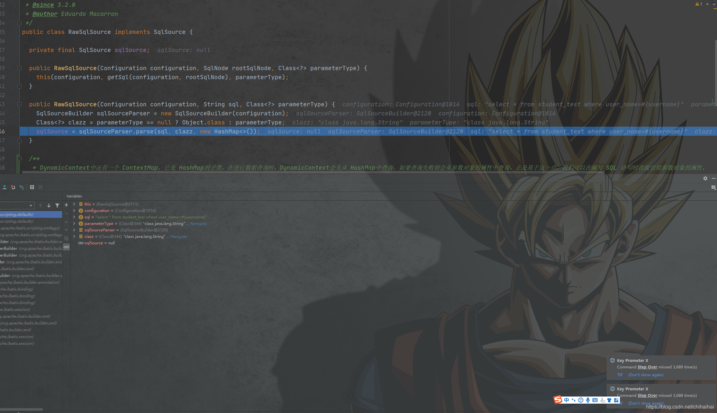Screen dimensions: 717x413
Task: Open the Sogou emoji smiley icon
Action: 581,400
